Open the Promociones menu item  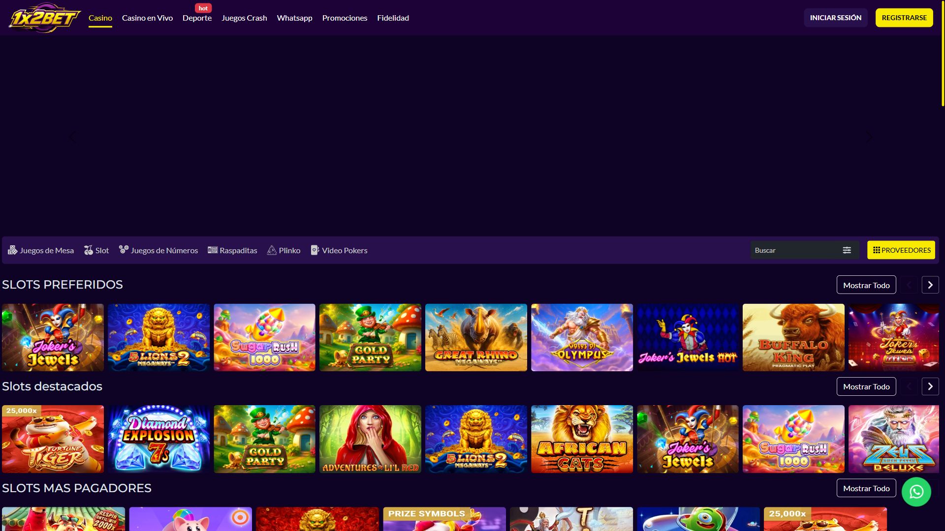click(345, 18)
